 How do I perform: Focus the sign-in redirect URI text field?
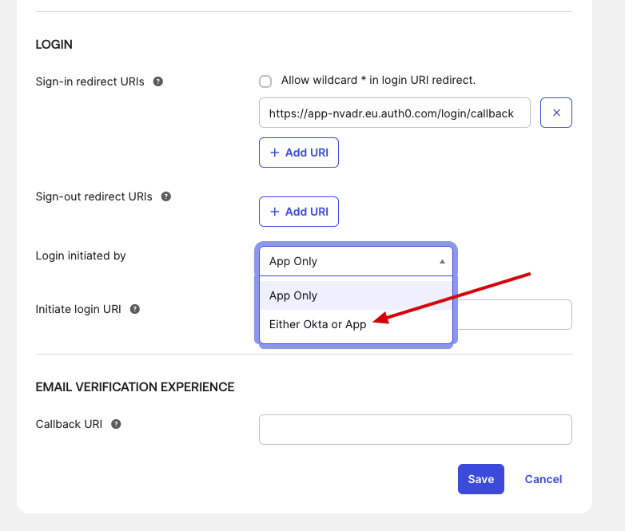(x=394, y=113)
